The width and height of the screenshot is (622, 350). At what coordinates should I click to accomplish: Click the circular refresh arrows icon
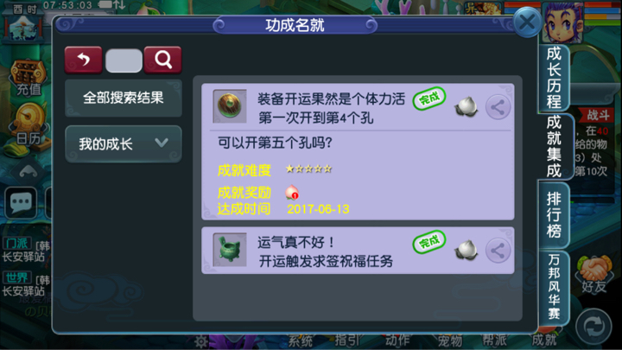[x=593, y=327]
